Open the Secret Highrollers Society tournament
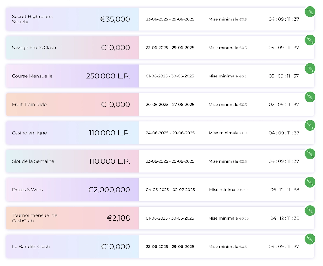This screenshot has height=266, width=323. pyautogui.click(x=32, y=19)
